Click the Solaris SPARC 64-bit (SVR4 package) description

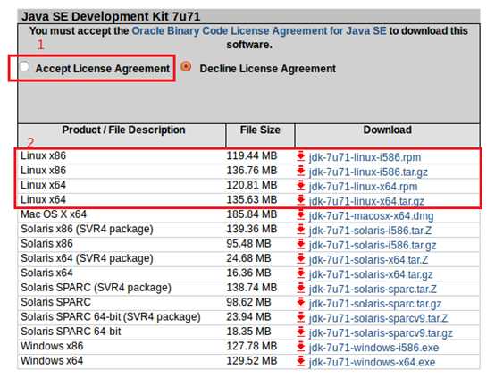tap(111, 317)
